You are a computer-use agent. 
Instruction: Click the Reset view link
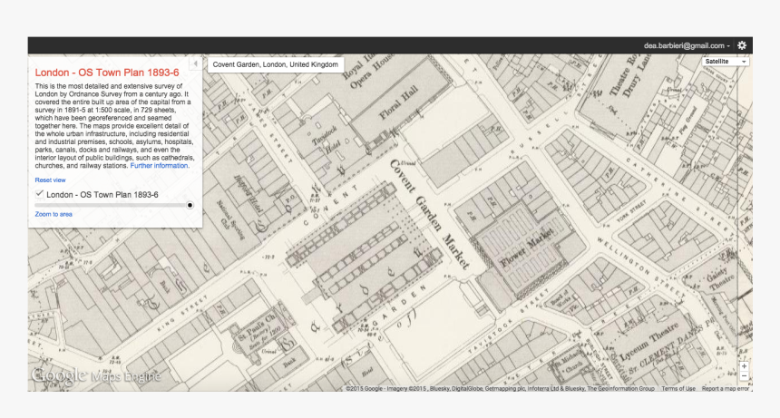[50, 180]
